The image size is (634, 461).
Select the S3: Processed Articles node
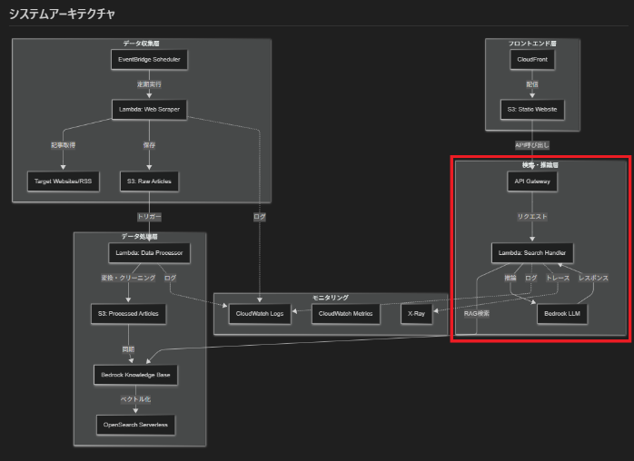128,314
